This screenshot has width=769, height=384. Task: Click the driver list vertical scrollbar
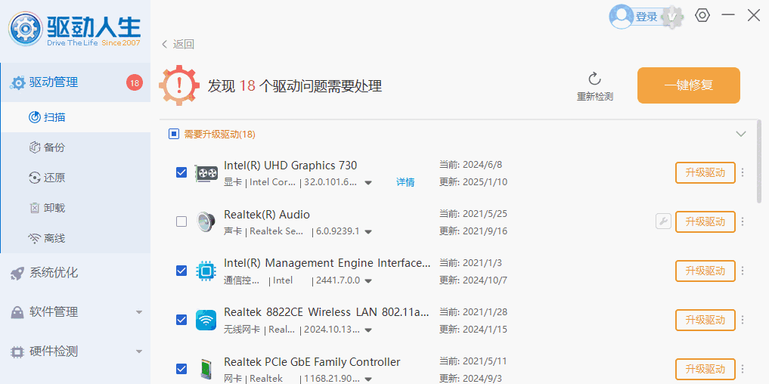(759, 161)
